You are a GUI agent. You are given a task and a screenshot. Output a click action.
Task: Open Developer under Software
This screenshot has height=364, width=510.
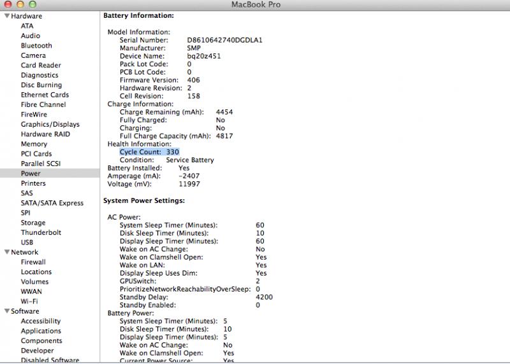37,351
